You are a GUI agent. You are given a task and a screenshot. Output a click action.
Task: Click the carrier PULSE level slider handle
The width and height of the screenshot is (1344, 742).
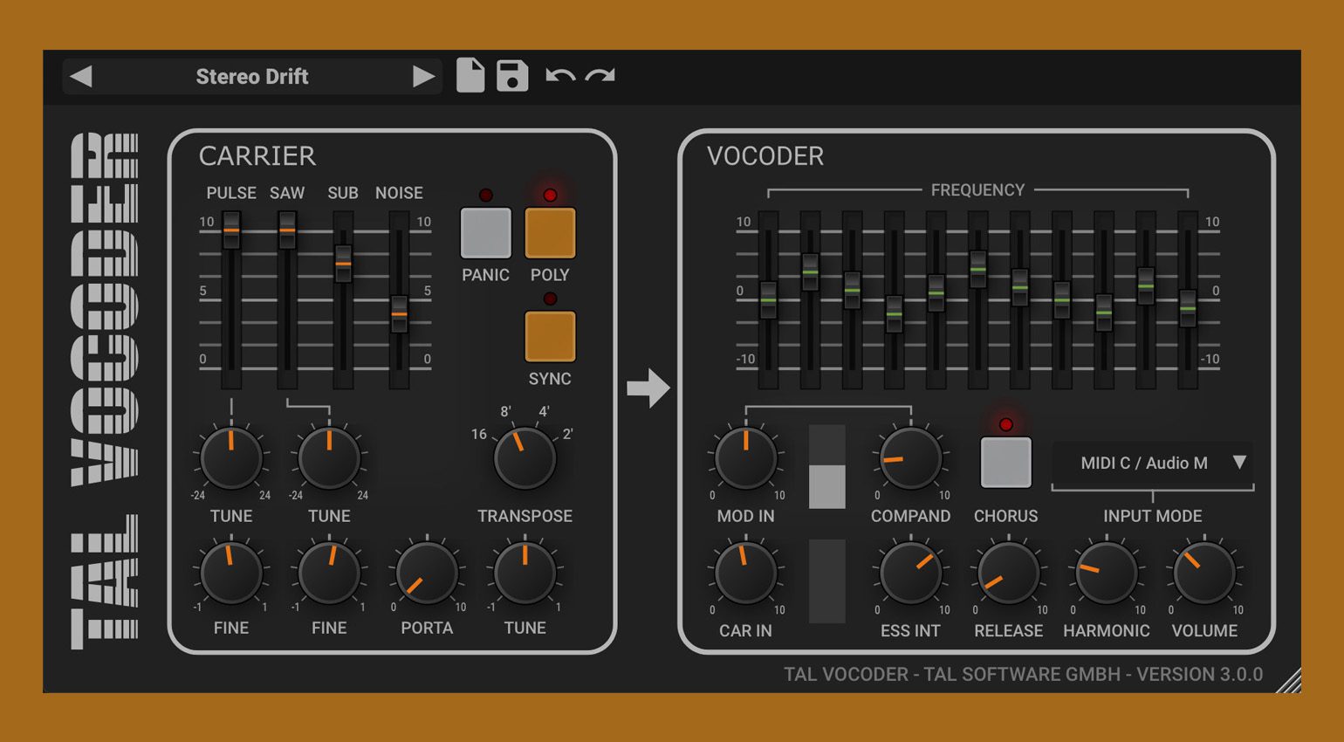point(231,231)
